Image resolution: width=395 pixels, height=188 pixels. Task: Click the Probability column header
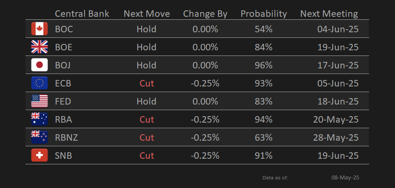click(263, 14)
